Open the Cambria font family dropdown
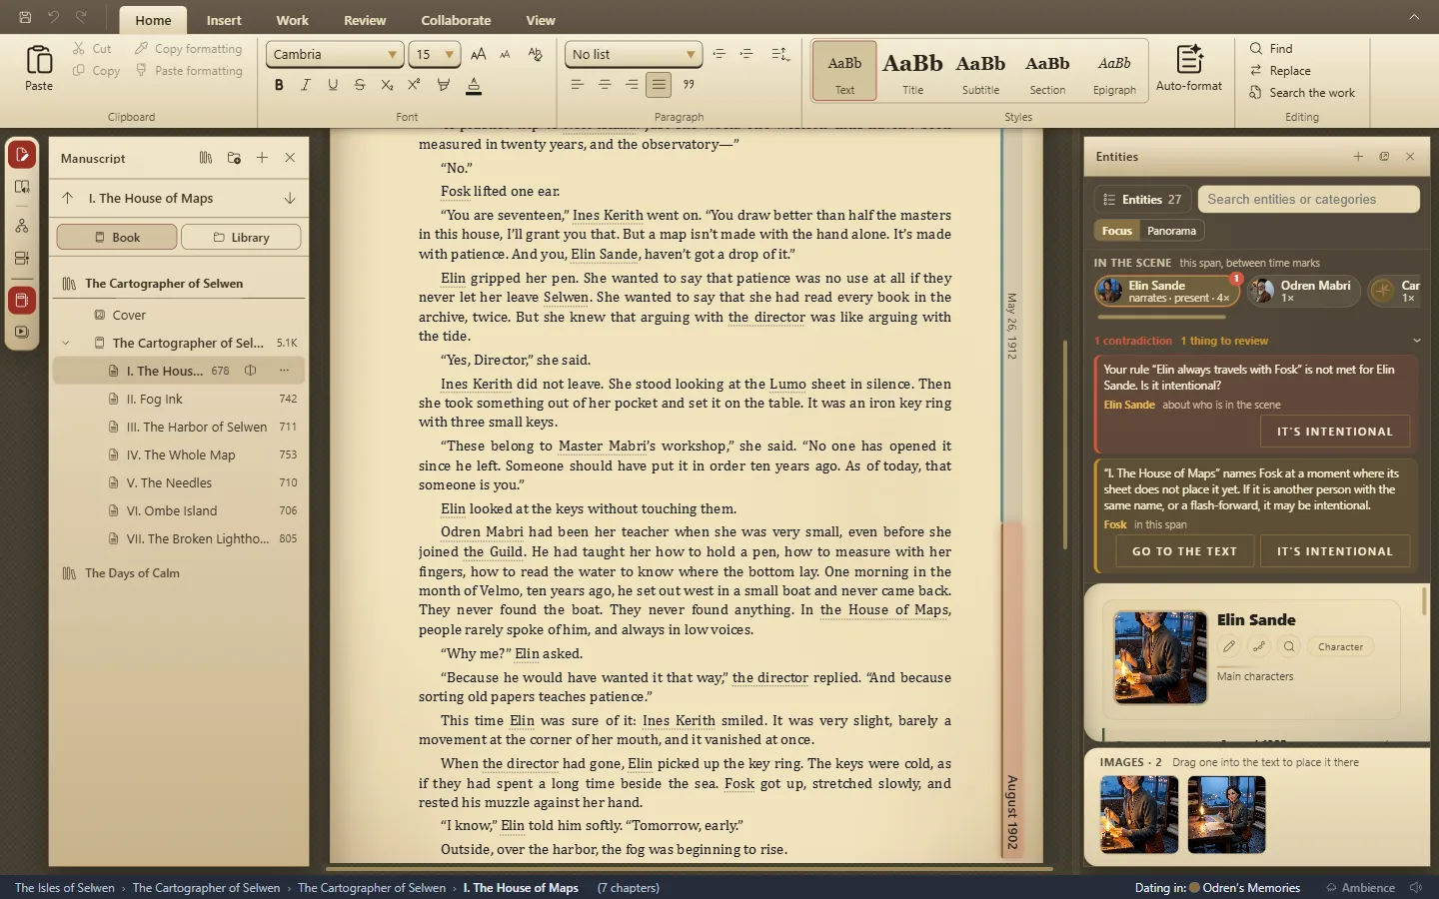This screenshot has height=899, width=1439. tap(335, 54)
